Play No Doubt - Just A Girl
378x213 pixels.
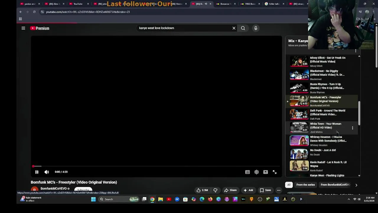click(x=322, y=153)
